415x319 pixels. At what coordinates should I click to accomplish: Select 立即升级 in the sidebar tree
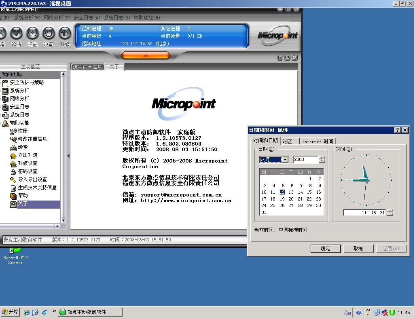[28, 155]
